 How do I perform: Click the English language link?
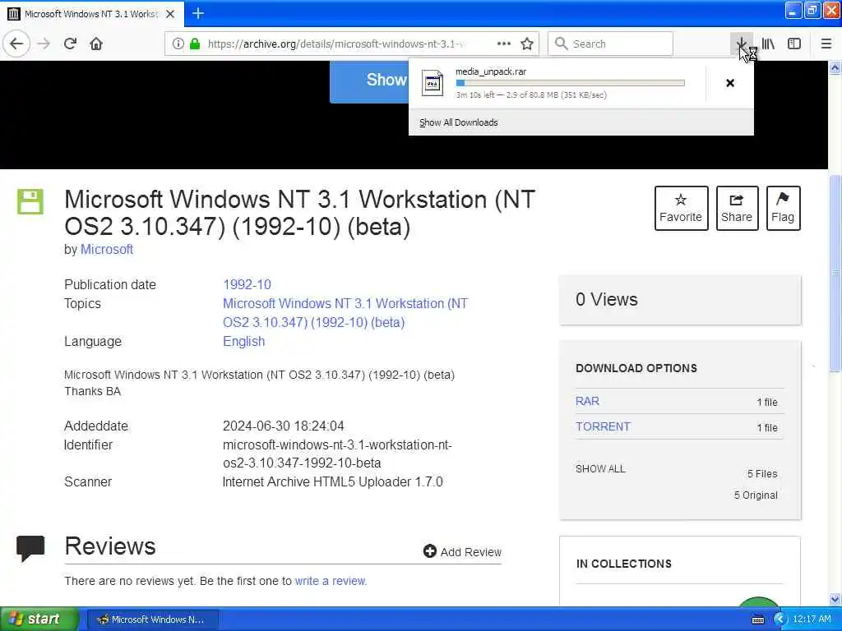coord(243,341)
